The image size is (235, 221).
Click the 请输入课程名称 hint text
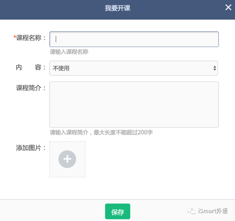click(69, 52)
